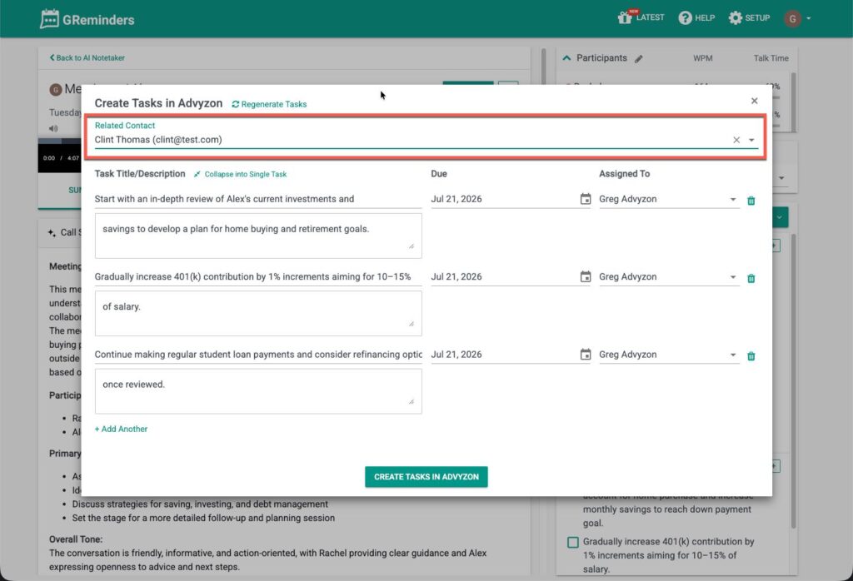The height and width of the screenshot is (581, 853).
Task: Delete the first task about Alex's investments
Action: click(751, 201)
